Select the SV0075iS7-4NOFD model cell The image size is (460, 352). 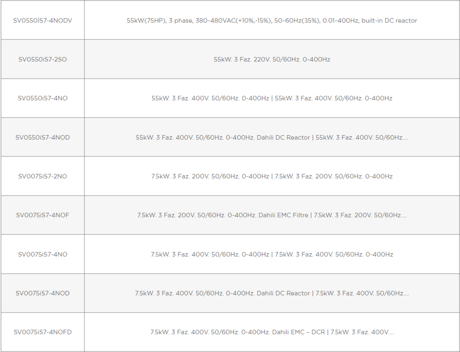click(x=43, y=332)
